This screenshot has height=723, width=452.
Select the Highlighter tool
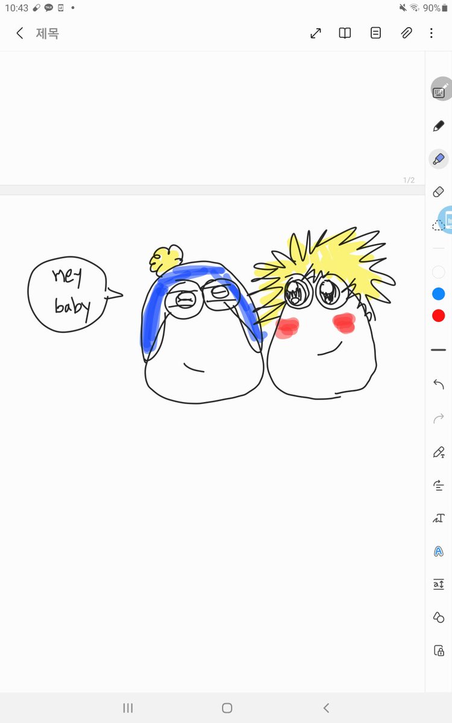coord(439,160)
